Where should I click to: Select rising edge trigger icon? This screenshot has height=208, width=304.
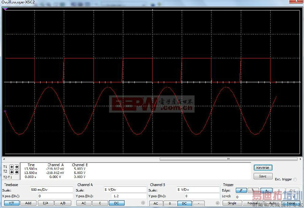coord(241,190)
